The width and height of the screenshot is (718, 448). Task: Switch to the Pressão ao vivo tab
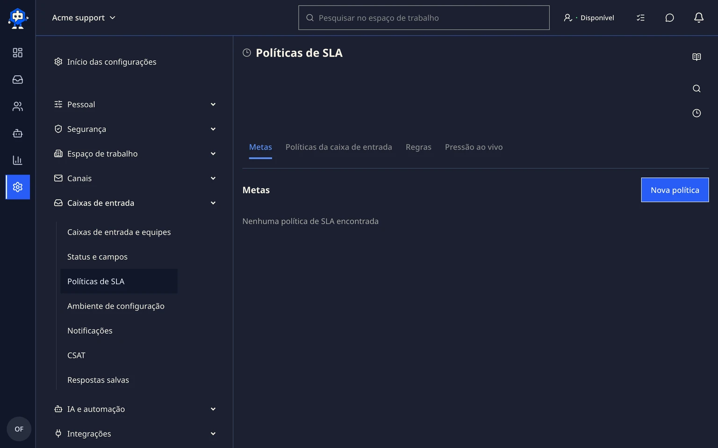coord(474,147)
